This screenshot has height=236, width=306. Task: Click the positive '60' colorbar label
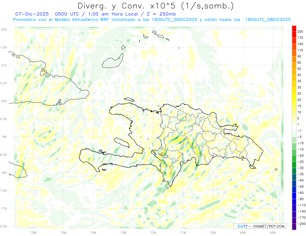pyautogui.click(x=300, y=62)
